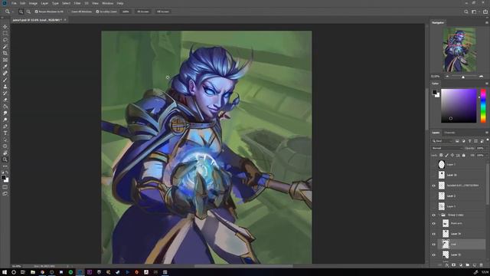Image resolution: width=490 pixels, height=276 pixels.
Task: Change the screen mode
Action: point(5,194)
